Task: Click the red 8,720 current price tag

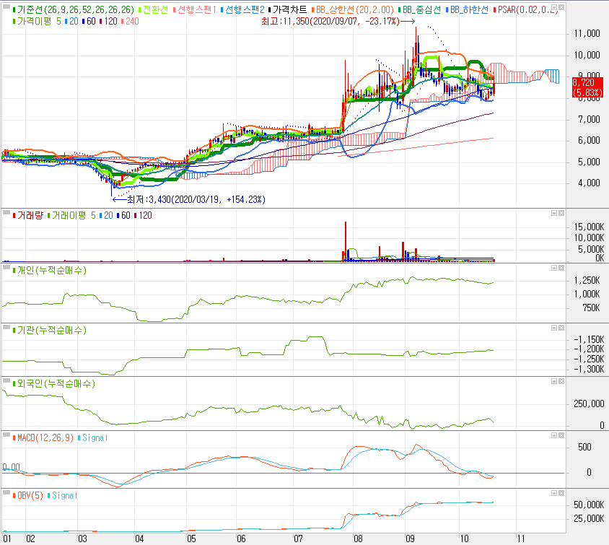Action: [x=587, y=87]
